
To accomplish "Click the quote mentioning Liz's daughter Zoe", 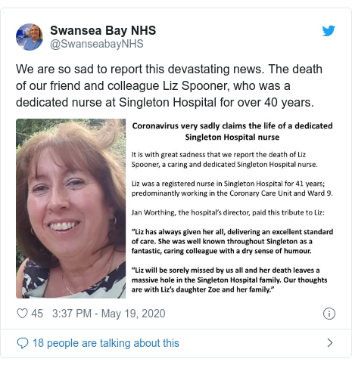I will tap(229, 280).
